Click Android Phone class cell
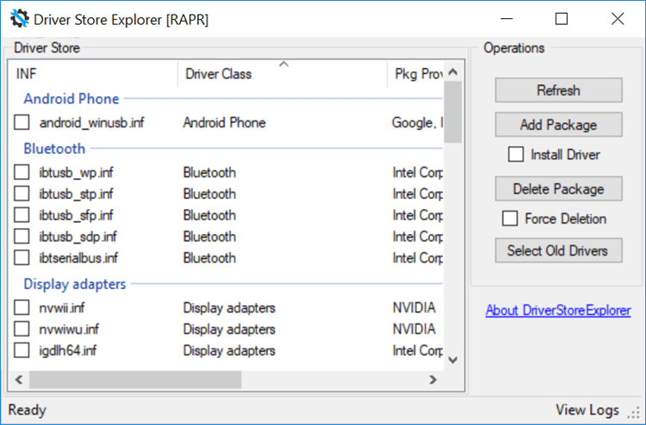 pyautogui.click(x=225, y=123)
